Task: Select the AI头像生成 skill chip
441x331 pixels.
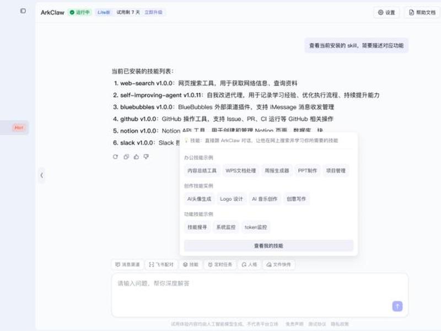Action: [199, 199]
